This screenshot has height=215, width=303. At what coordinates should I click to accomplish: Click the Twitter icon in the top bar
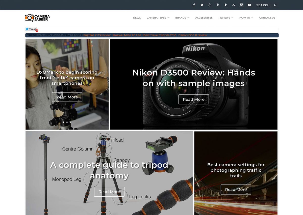pos(202,5)
